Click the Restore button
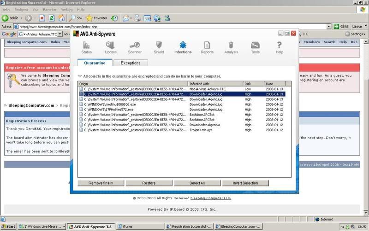This screenshot has width=369, height=231. 149,183
